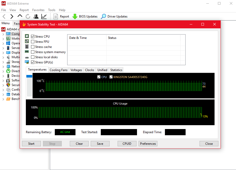This screenshot has height=170, width=236.
Task: Expand the Computer tree node
Action: [3, 34]
